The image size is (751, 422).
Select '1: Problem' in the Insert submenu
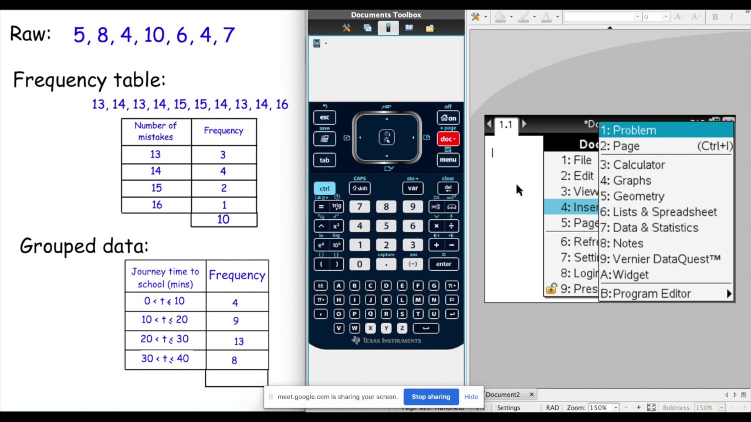[x=667, y=130]
